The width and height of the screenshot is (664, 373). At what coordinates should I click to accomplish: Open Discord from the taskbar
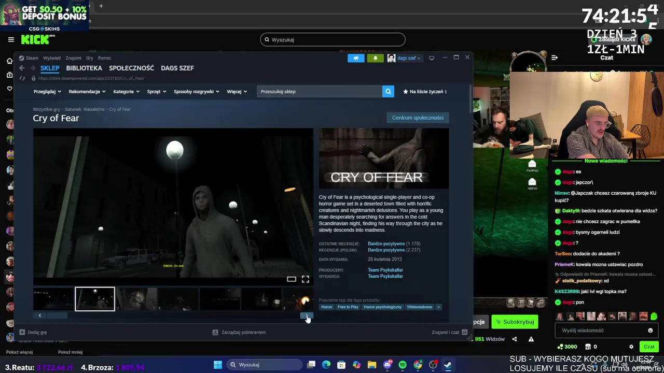387,365
